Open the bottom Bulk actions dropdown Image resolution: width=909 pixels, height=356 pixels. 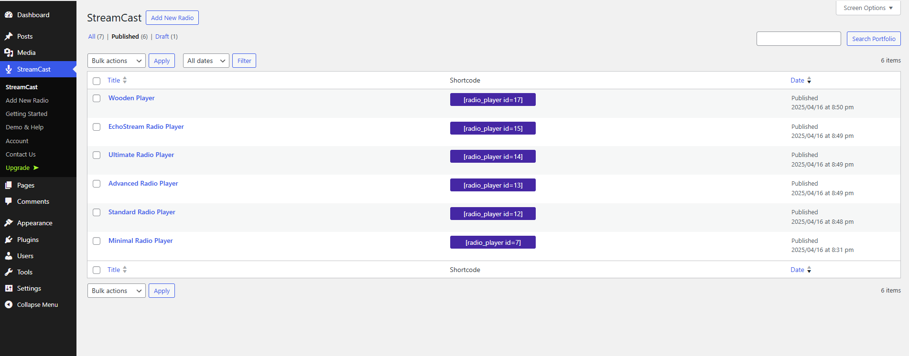tap(117, 291)
